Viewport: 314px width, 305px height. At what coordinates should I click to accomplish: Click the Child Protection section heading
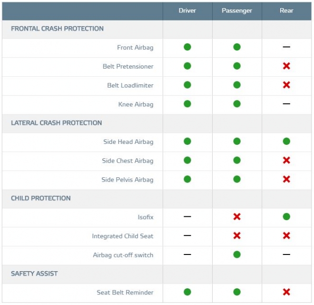coord(40,198)
